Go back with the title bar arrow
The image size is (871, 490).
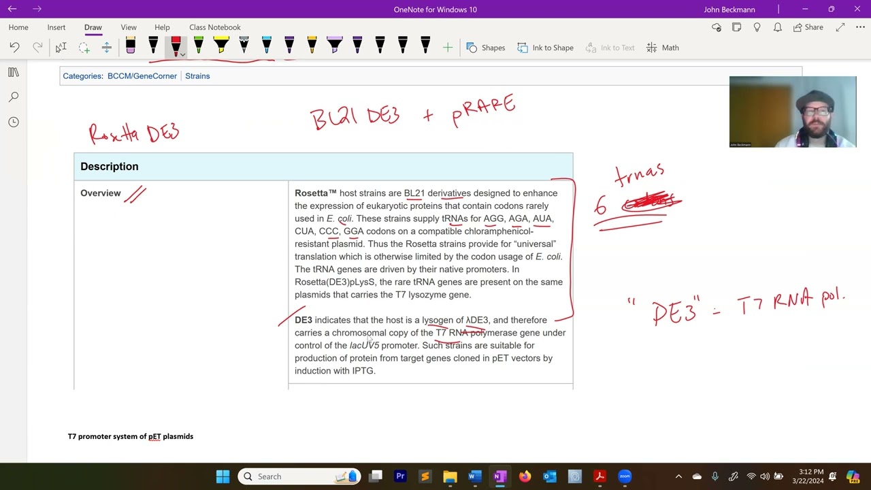[x=13, y=9]
